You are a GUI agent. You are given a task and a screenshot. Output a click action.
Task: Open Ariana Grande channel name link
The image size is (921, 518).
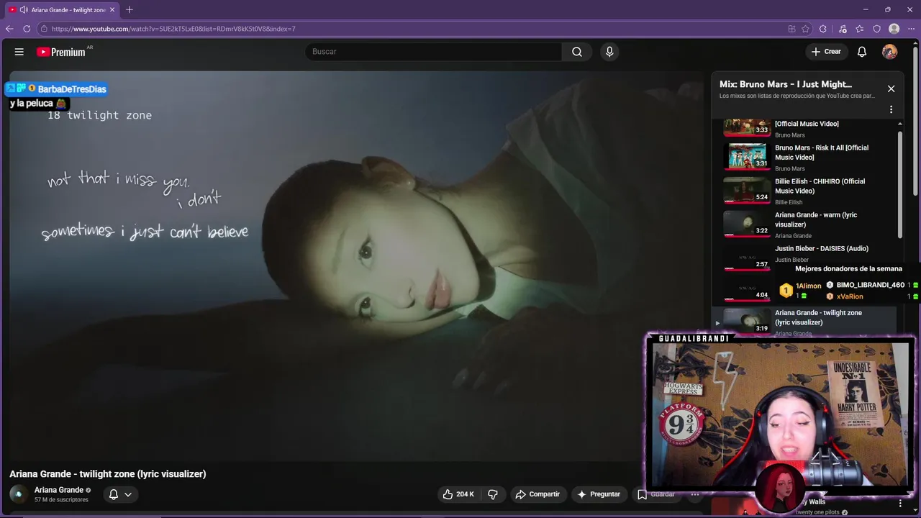point(59,490)
